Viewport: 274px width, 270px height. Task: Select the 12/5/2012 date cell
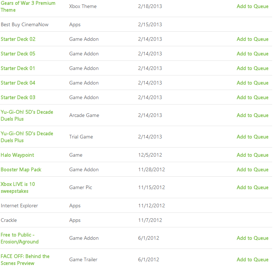coord(150,155)
